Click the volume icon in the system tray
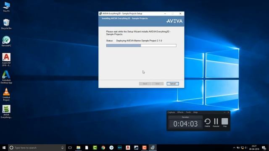The image size is (269, 151). click(246, 148)
